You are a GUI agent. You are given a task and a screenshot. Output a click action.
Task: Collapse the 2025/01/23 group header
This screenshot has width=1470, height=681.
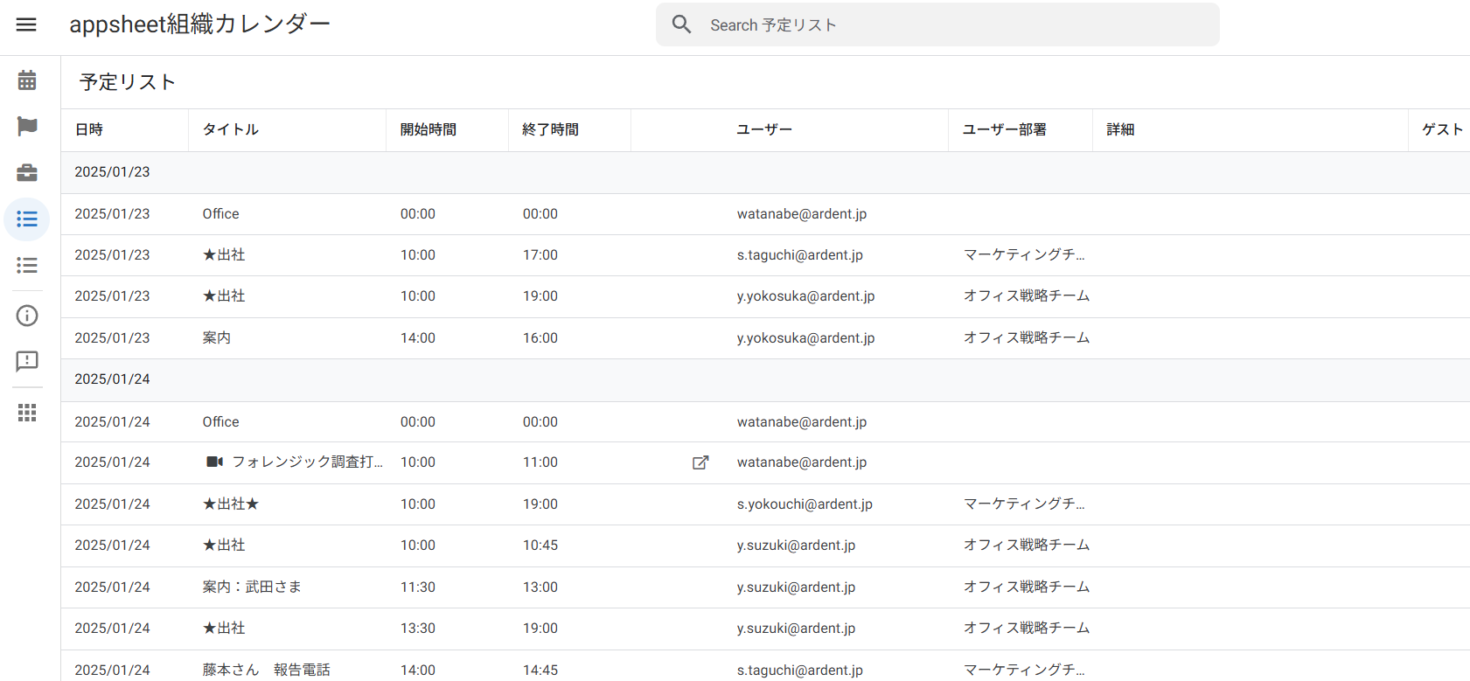pyautogui.click(x=113, y=172)
